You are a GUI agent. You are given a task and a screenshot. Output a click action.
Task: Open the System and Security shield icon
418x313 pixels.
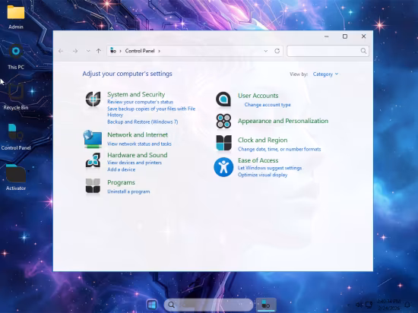point(93,99)
